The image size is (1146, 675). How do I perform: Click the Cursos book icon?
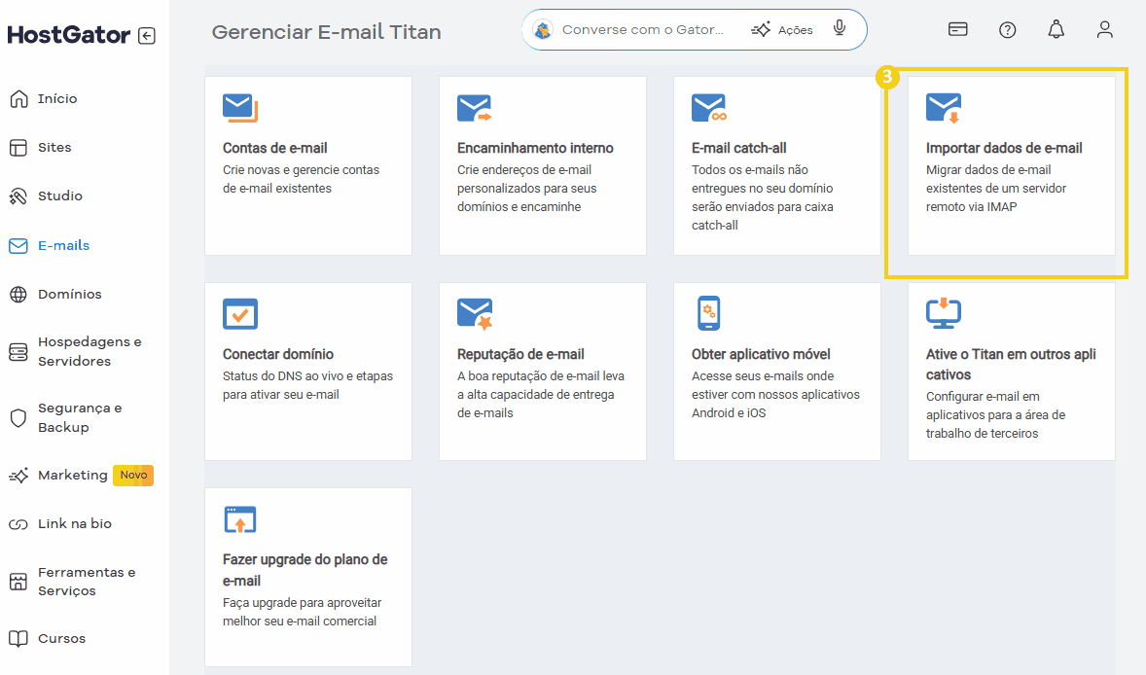[18, 638]
